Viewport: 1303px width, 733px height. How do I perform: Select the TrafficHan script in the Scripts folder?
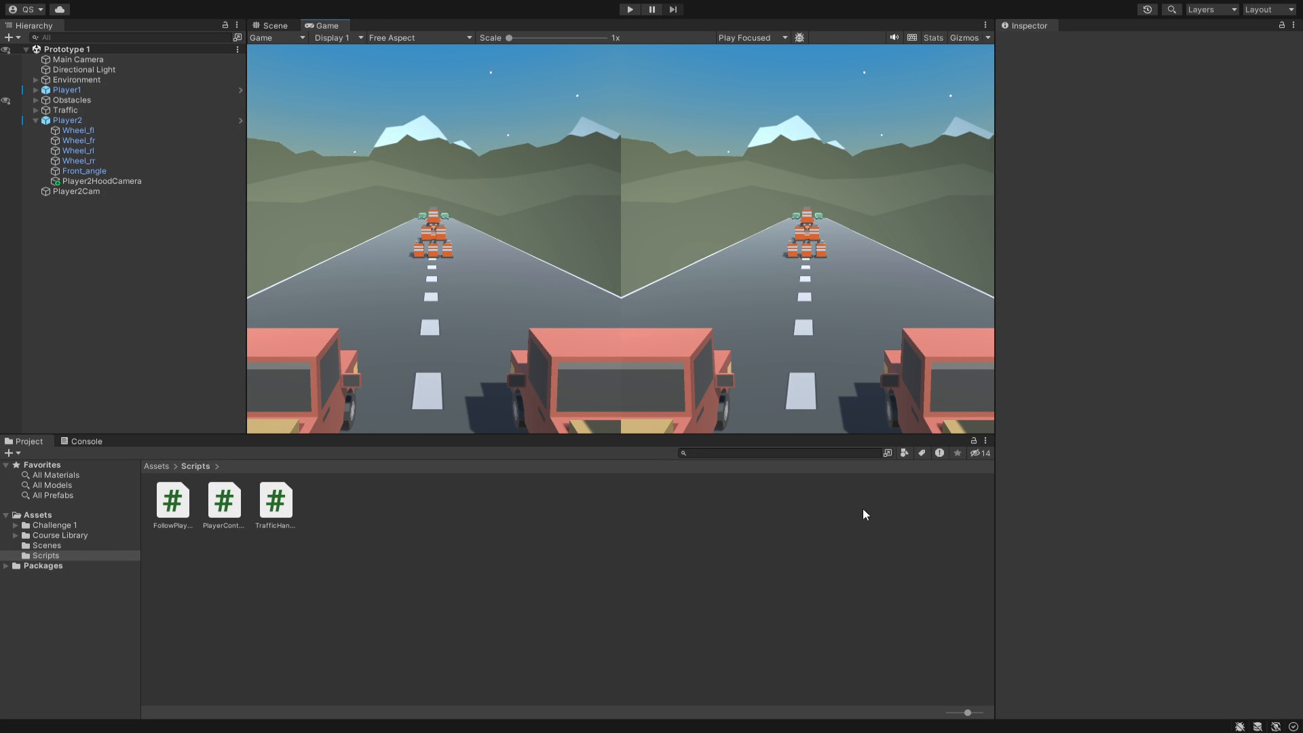coord(274,500)
